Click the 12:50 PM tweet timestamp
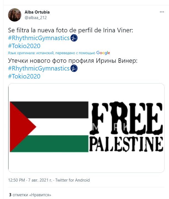Image resolution: width=169 pixels, height=199 pixels. click(x=17, y=180)
